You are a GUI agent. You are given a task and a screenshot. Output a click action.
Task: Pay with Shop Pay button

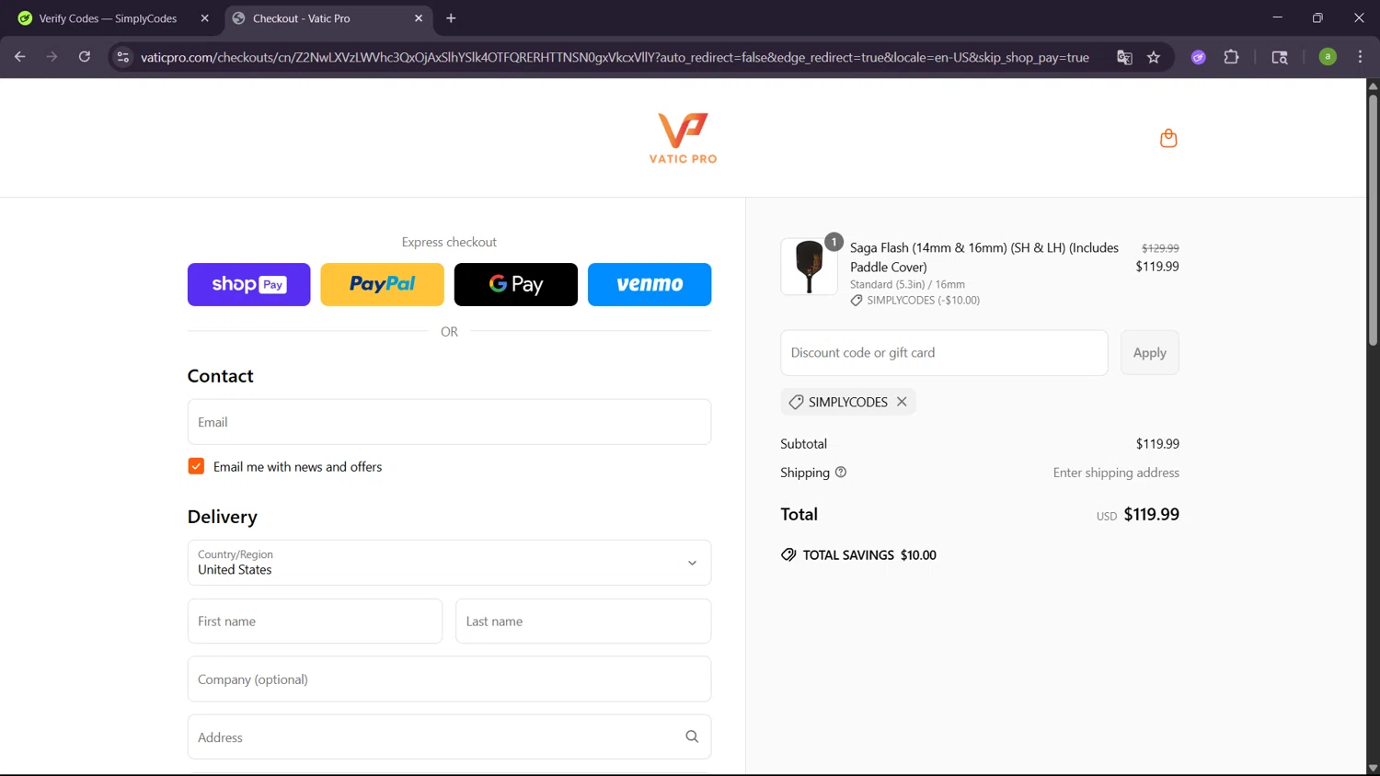coord(249,284)
